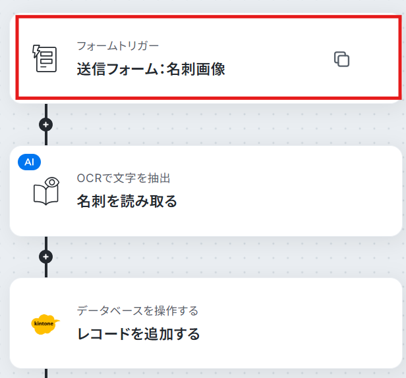406x378 pixels.
Task: Copy the 送信フォーム:名刺画像 step via duplicate icon
Action: click(341, 59)
